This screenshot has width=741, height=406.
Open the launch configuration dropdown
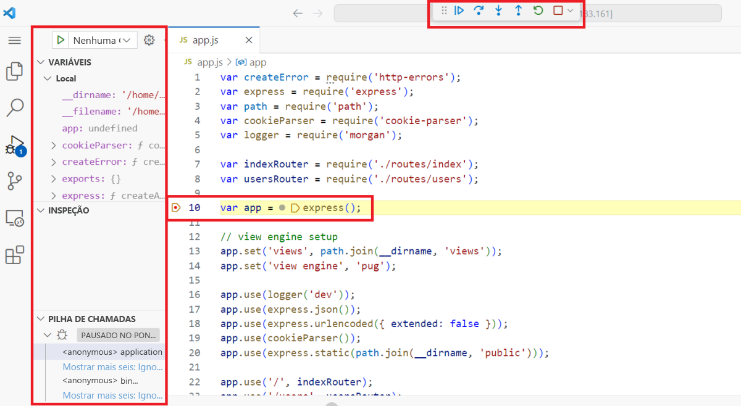coord(102,40)
